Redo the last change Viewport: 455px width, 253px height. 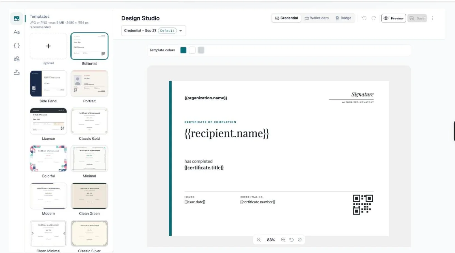click(374, 18)
